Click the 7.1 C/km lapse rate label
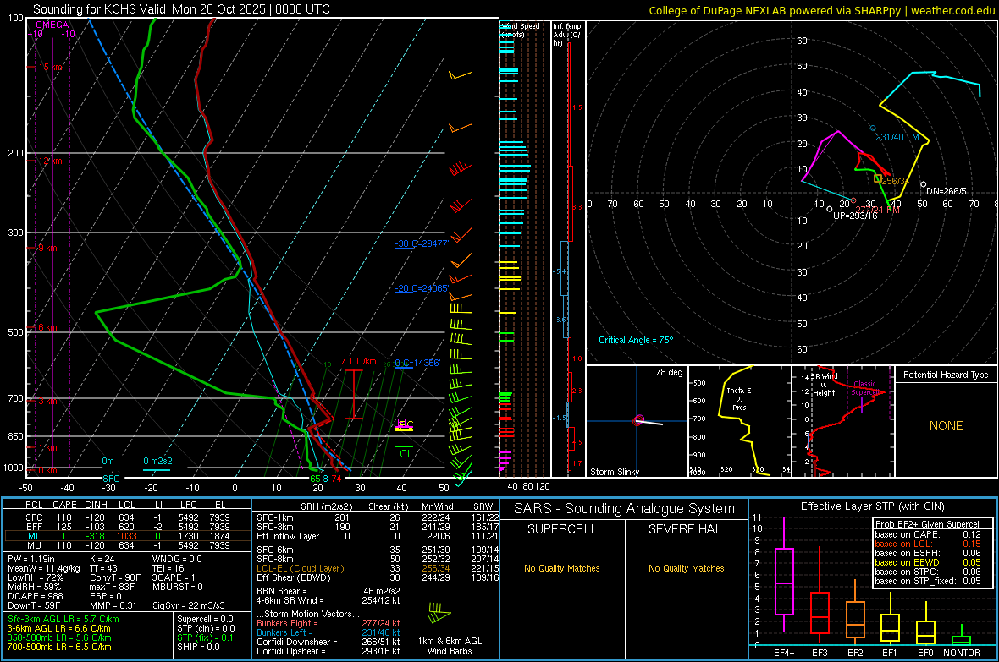 (x=358, y=361)
